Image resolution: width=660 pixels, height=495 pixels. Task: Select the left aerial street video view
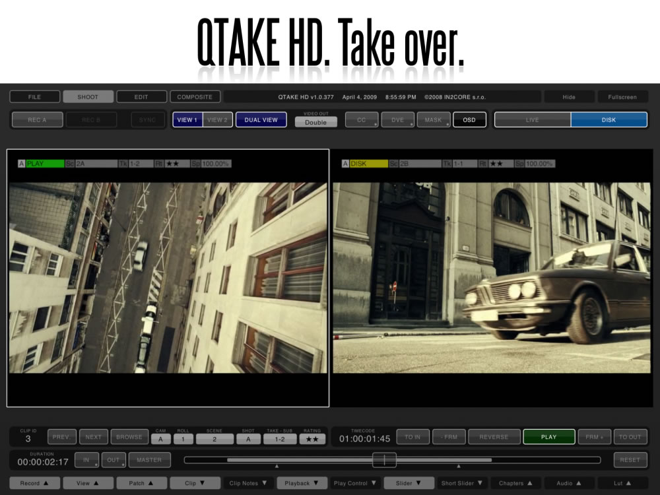point(168,278)
